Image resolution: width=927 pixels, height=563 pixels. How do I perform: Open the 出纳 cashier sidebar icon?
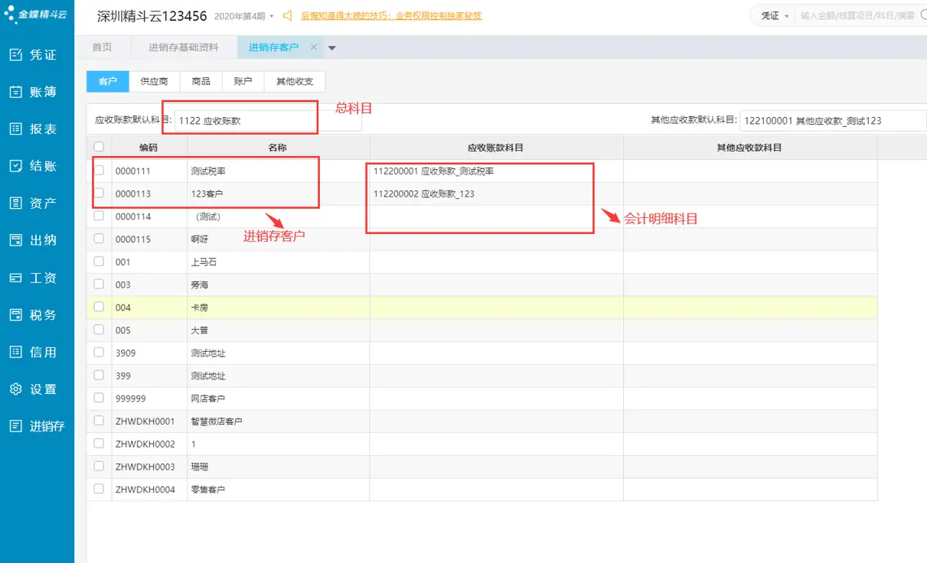15,240
